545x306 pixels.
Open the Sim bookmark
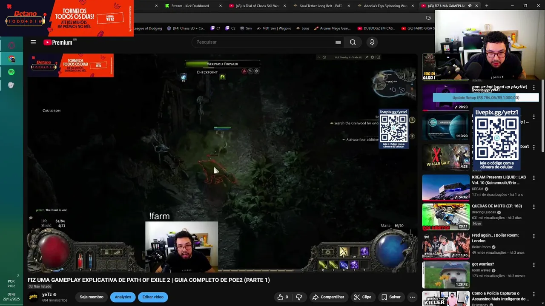246,28
